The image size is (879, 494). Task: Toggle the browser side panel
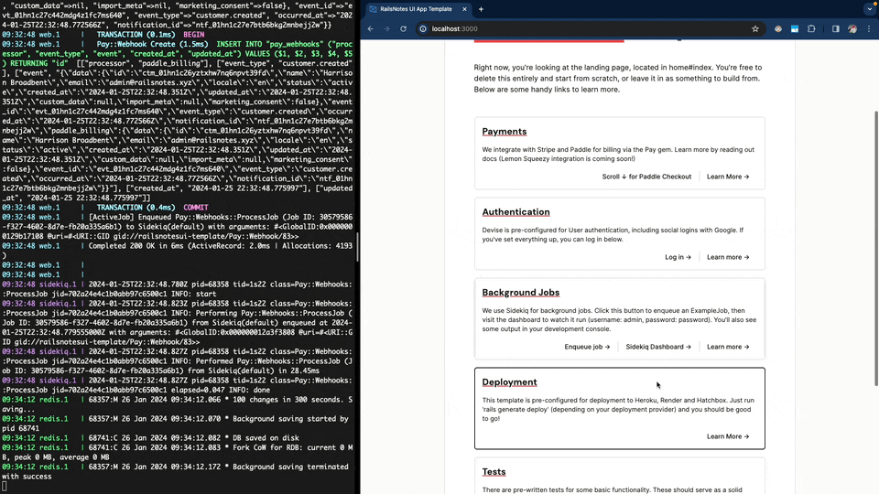[835, 28]
